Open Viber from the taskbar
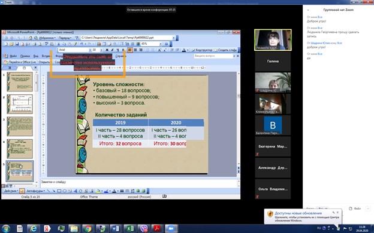The image size is (374, 233). click(144, 229)
